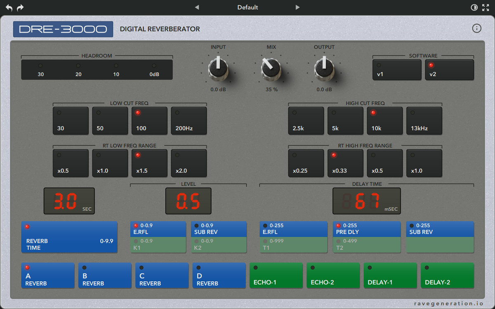Select software version v2
The height and width of the screenshot is (309, 495).
[x=450, y=70]
